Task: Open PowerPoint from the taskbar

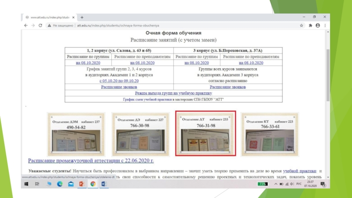Action: (x=81, y=184)
